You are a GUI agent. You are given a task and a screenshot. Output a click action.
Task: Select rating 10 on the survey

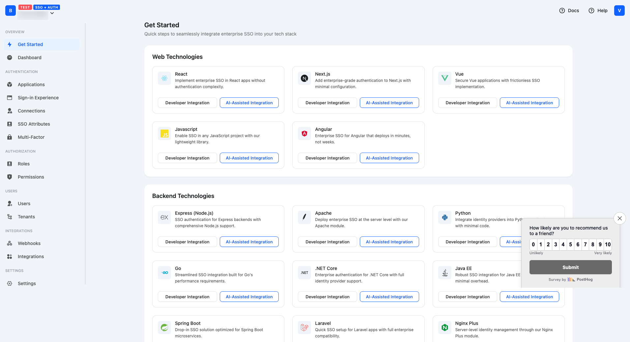click(607, 244)
